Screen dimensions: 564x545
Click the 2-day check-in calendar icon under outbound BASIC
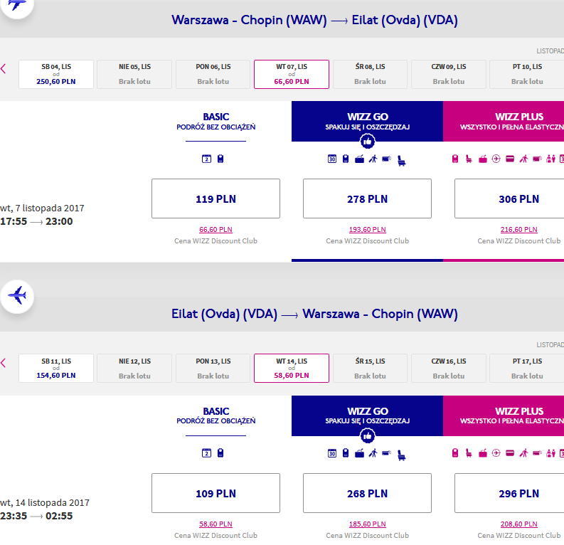[206, 159]
